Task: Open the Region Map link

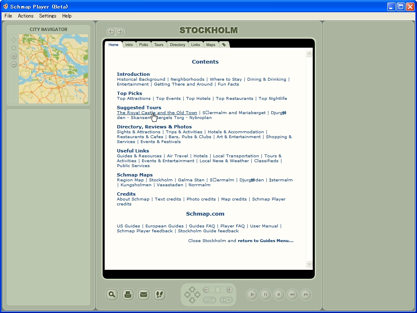Action: click(x=130, y=180)
